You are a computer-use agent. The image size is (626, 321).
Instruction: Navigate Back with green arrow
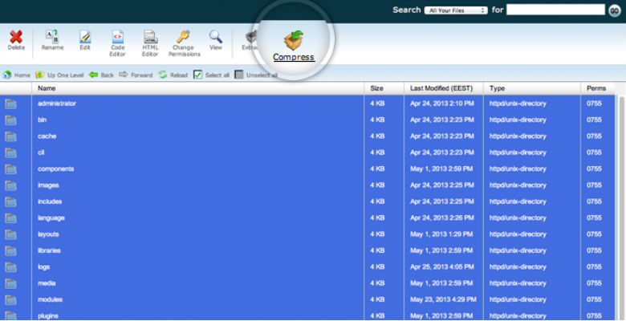tap(101, 75)
